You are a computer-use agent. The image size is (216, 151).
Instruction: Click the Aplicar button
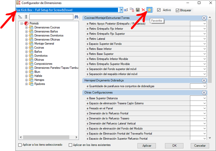click(x=147, y=146)
